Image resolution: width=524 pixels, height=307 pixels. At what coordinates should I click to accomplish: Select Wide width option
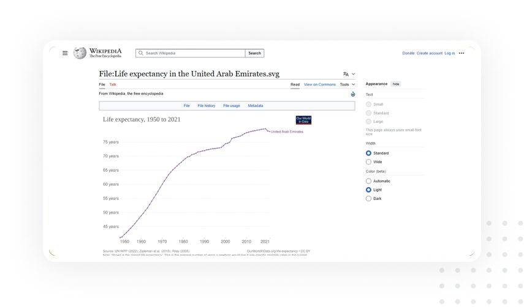pyautogui.click(x=368, y=162)
